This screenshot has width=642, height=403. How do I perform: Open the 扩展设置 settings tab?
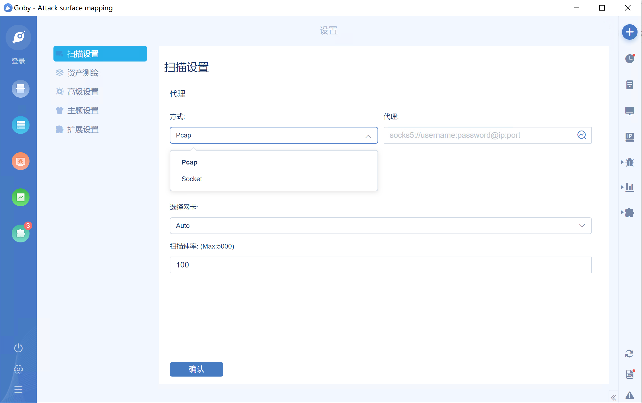[x=100, y=129]
